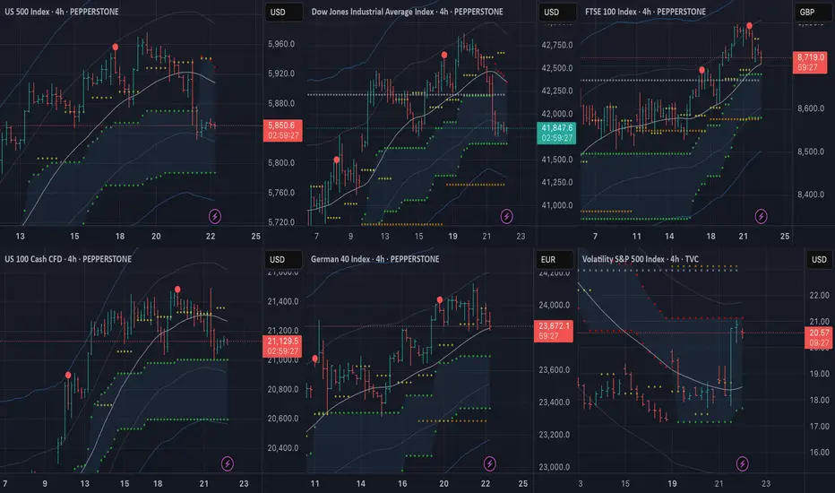Click the Dow Jones Industrial Average Index title
Image resolution: width=835 pixels, height=493 pixels.
[407, 12]
